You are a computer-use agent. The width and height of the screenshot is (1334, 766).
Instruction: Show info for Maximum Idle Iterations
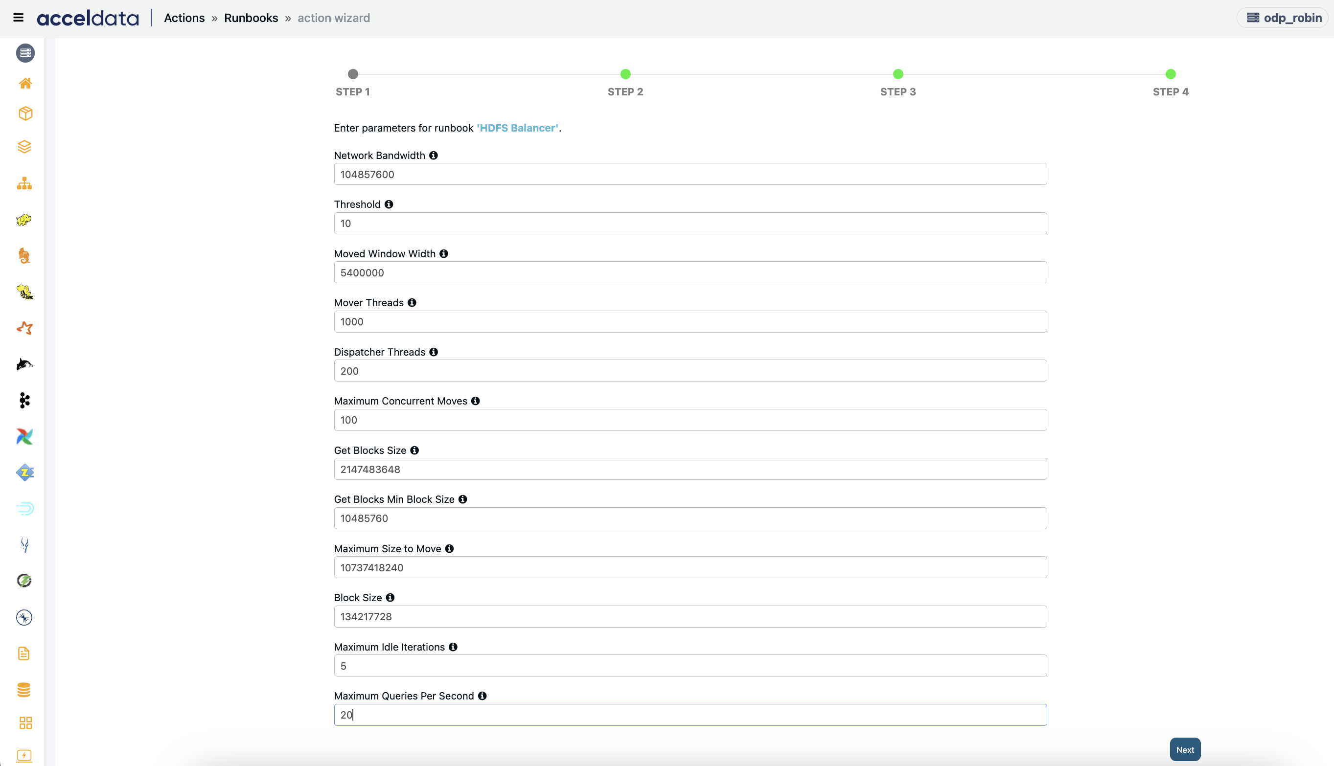click(453, 647)
